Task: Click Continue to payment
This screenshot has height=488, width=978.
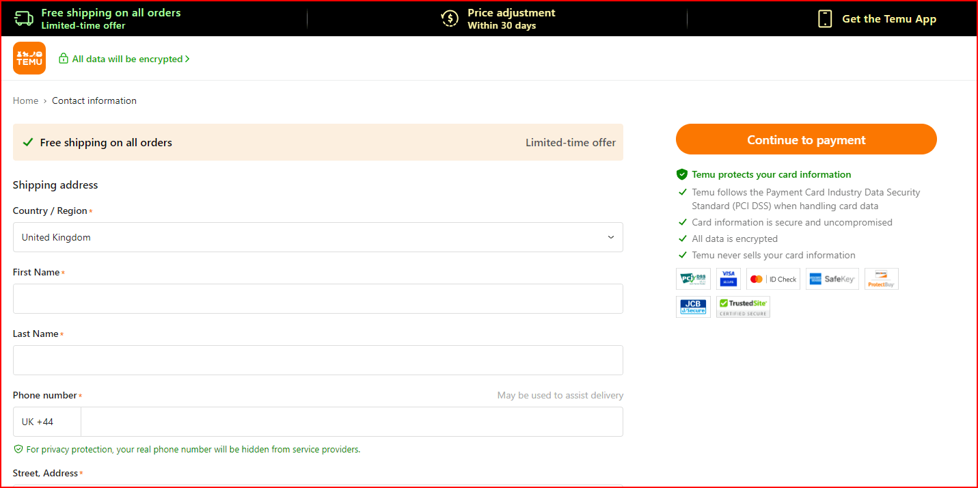Action: point(806,139)
